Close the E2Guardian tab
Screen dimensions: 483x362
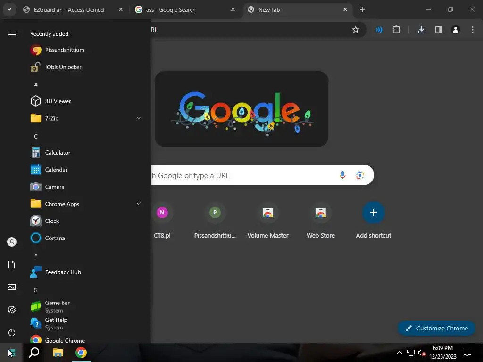(x=121, y=9)
